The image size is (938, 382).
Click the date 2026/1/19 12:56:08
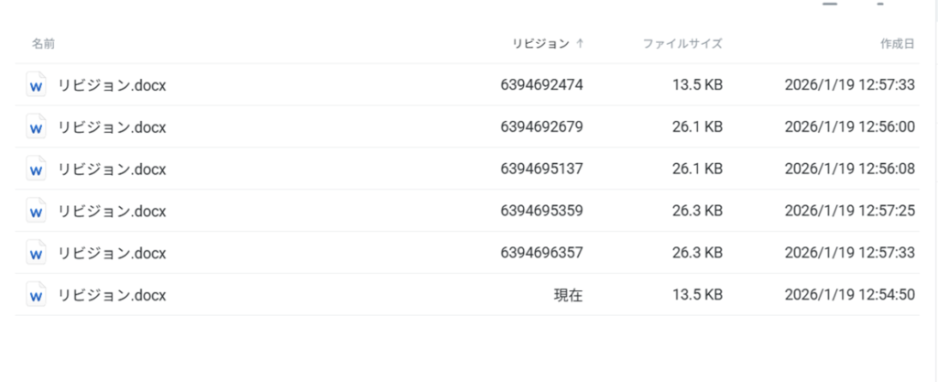tap(849, 169)
